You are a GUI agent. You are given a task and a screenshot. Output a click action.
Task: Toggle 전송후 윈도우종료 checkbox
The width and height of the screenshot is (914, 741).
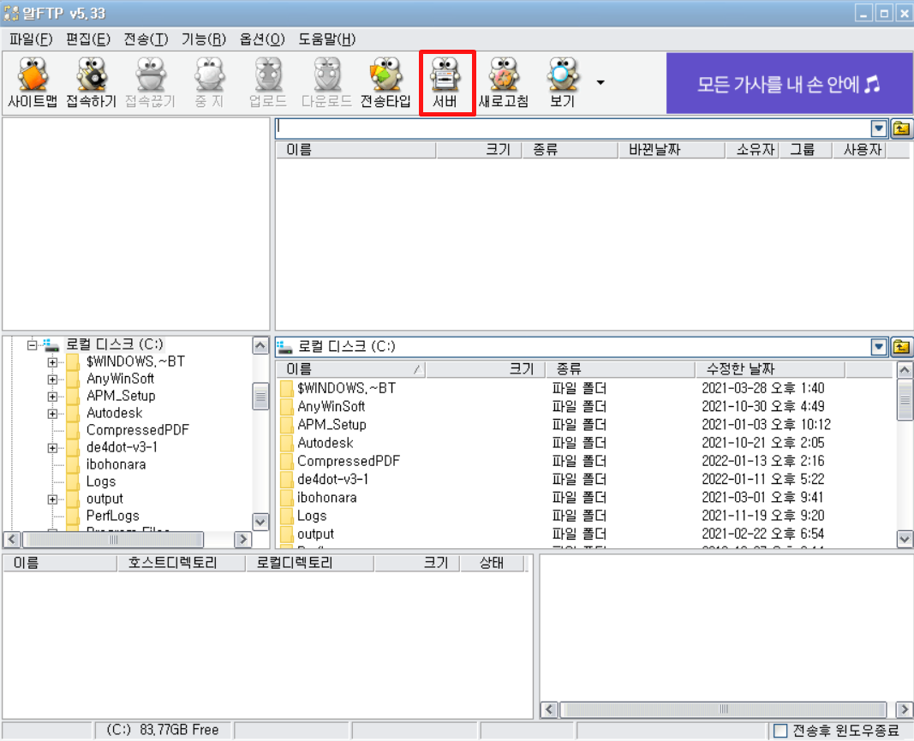(780, 731)
